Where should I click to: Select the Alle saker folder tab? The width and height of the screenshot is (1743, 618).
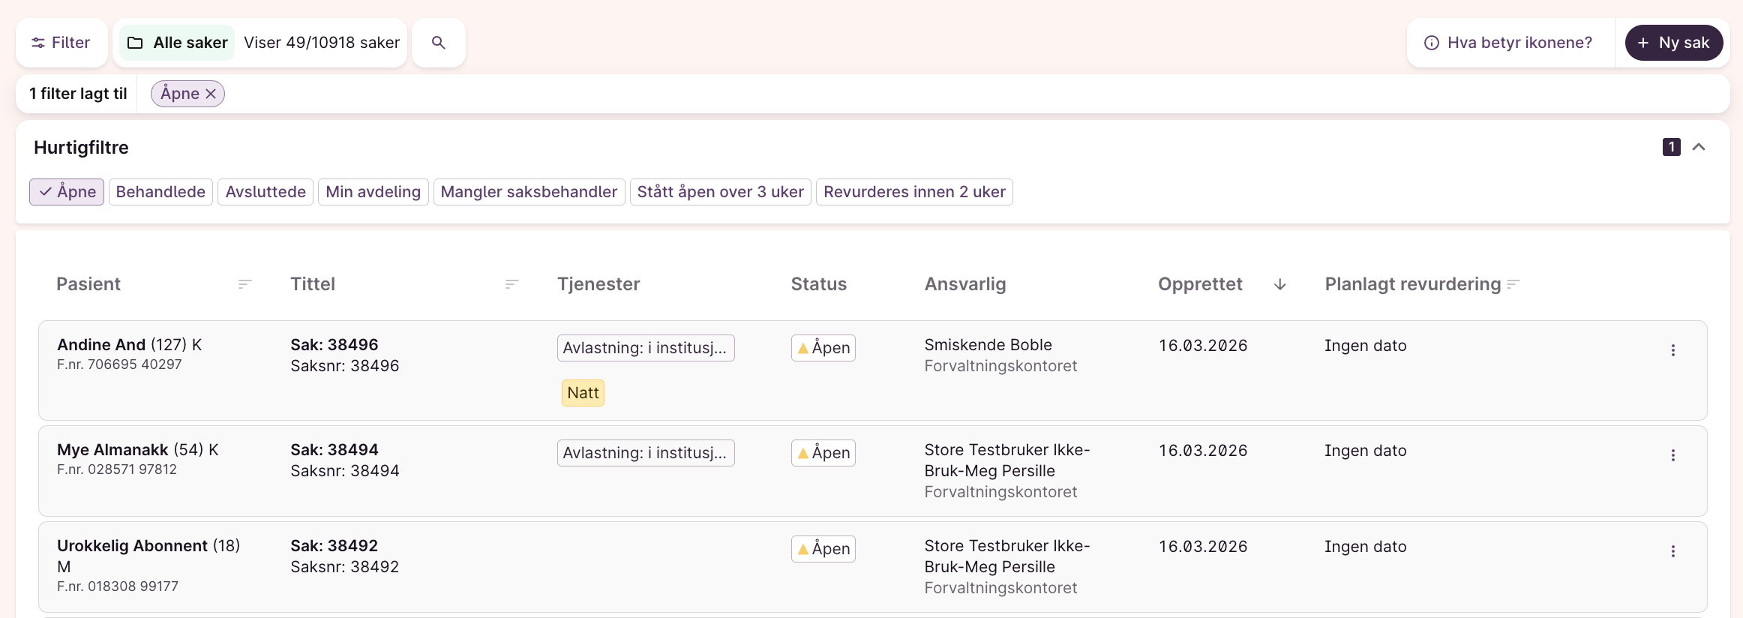[x=178, y=43]
